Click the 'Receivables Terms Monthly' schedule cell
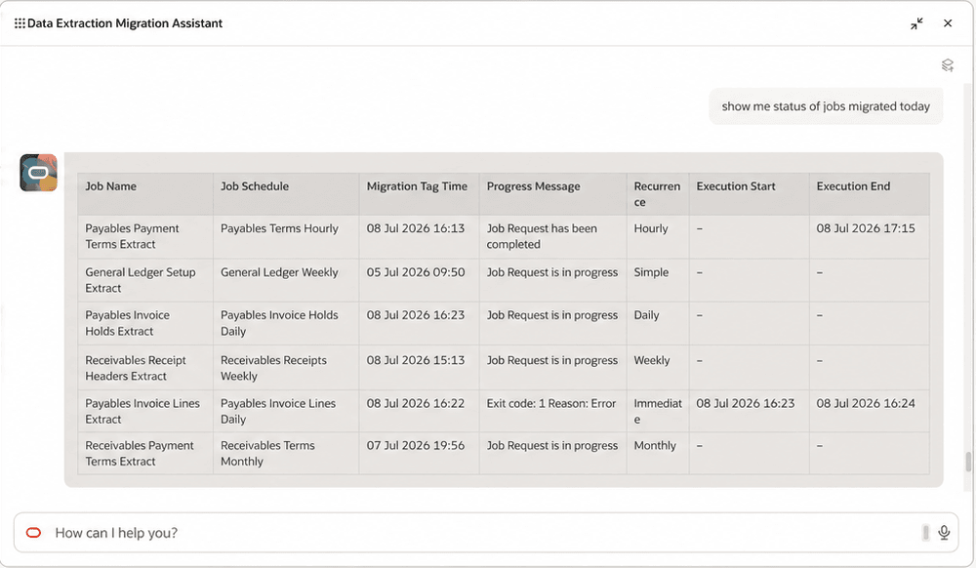Viewport: 976px width, 568px height. [286, 454]
